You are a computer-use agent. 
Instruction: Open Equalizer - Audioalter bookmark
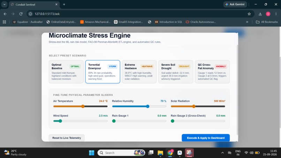[x=28, y=22]
